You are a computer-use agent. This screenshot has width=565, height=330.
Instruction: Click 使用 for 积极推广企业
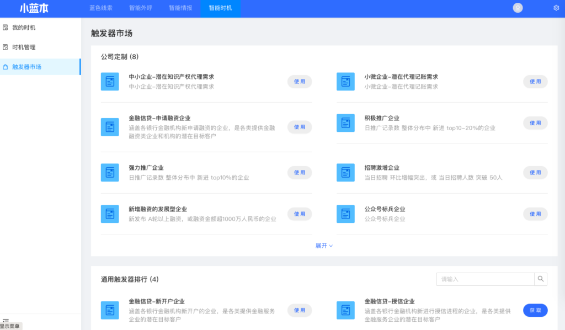click(535, 123)
